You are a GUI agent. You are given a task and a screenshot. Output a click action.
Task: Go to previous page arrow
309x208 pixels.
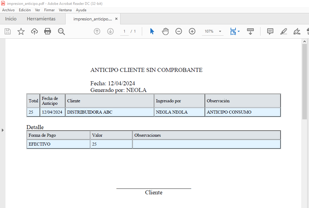coord(97,31)
